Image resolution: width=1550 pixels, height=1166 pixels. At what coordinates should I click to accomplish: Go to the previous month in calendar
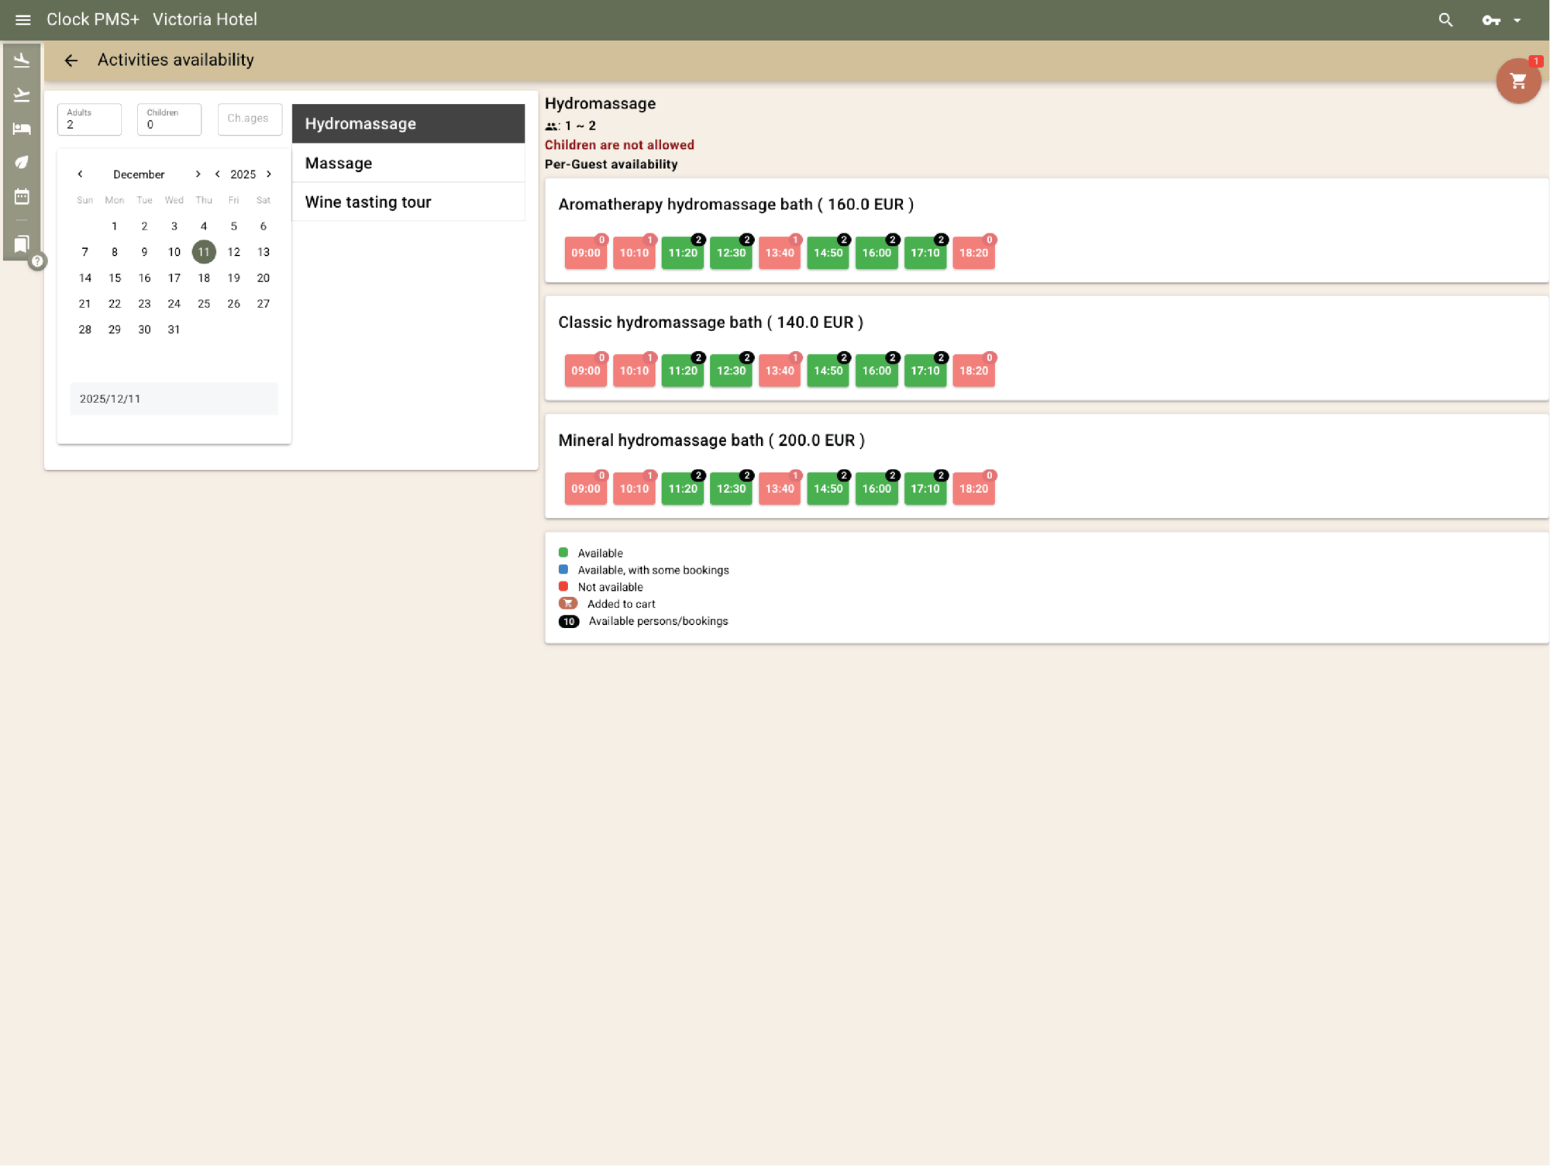pos(80,174)
